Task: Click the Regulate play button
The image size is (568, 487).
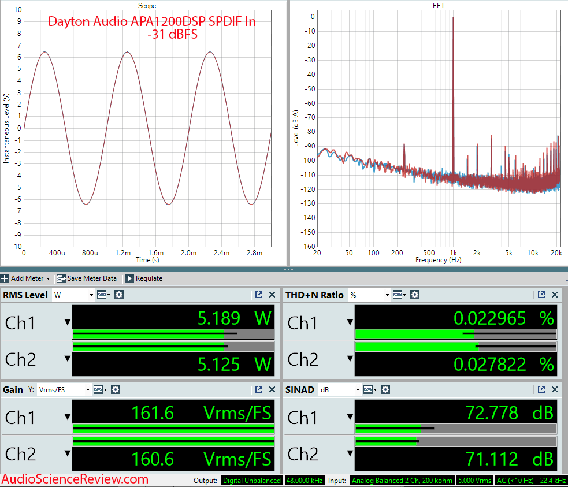Action: pyautogui.click(x=129, y=278)
